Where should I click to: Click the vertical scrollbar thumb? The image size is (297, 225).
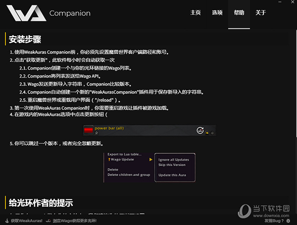point(296,83)
